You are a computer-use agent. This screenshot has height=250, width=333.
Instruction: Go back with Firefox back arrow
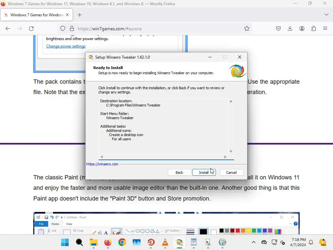[x=8, y=29]
